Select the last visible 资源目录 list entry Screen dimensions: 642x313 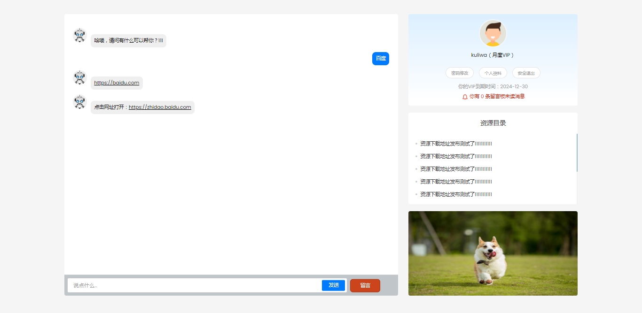click(x=455, y=194)
